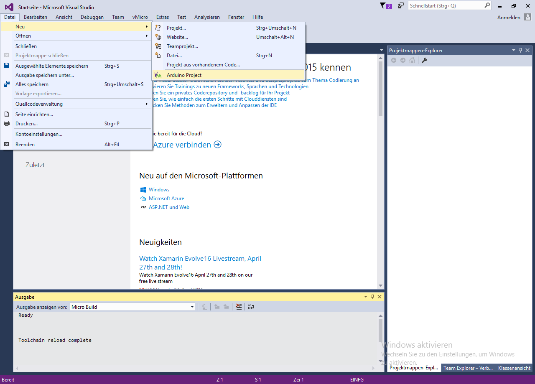Clear all output with the red X icon
Image resolution: width=535 pixels, height=384 pixels.
coord(239,307)
